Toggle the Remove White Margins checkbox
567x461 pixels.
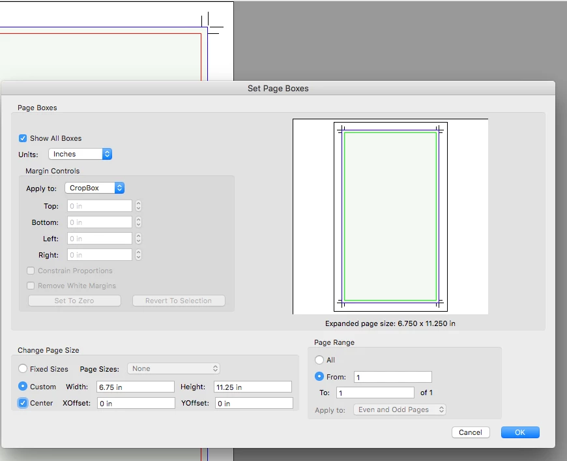click(x=31, y=286)
